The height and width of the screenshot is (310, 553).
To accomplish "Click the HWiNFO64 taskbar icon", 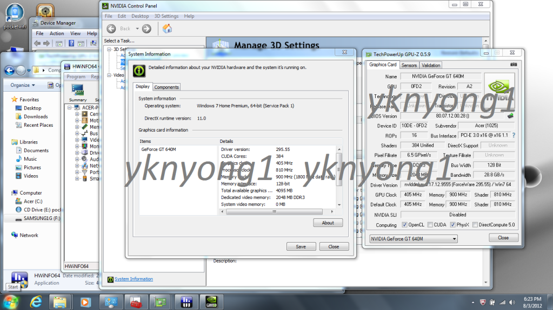I will point(186,302).
